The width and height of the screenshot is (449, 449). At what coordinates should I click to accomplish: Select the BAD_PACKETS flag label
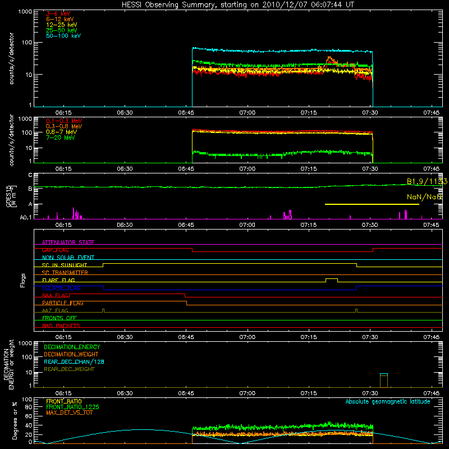pos(61,326)
